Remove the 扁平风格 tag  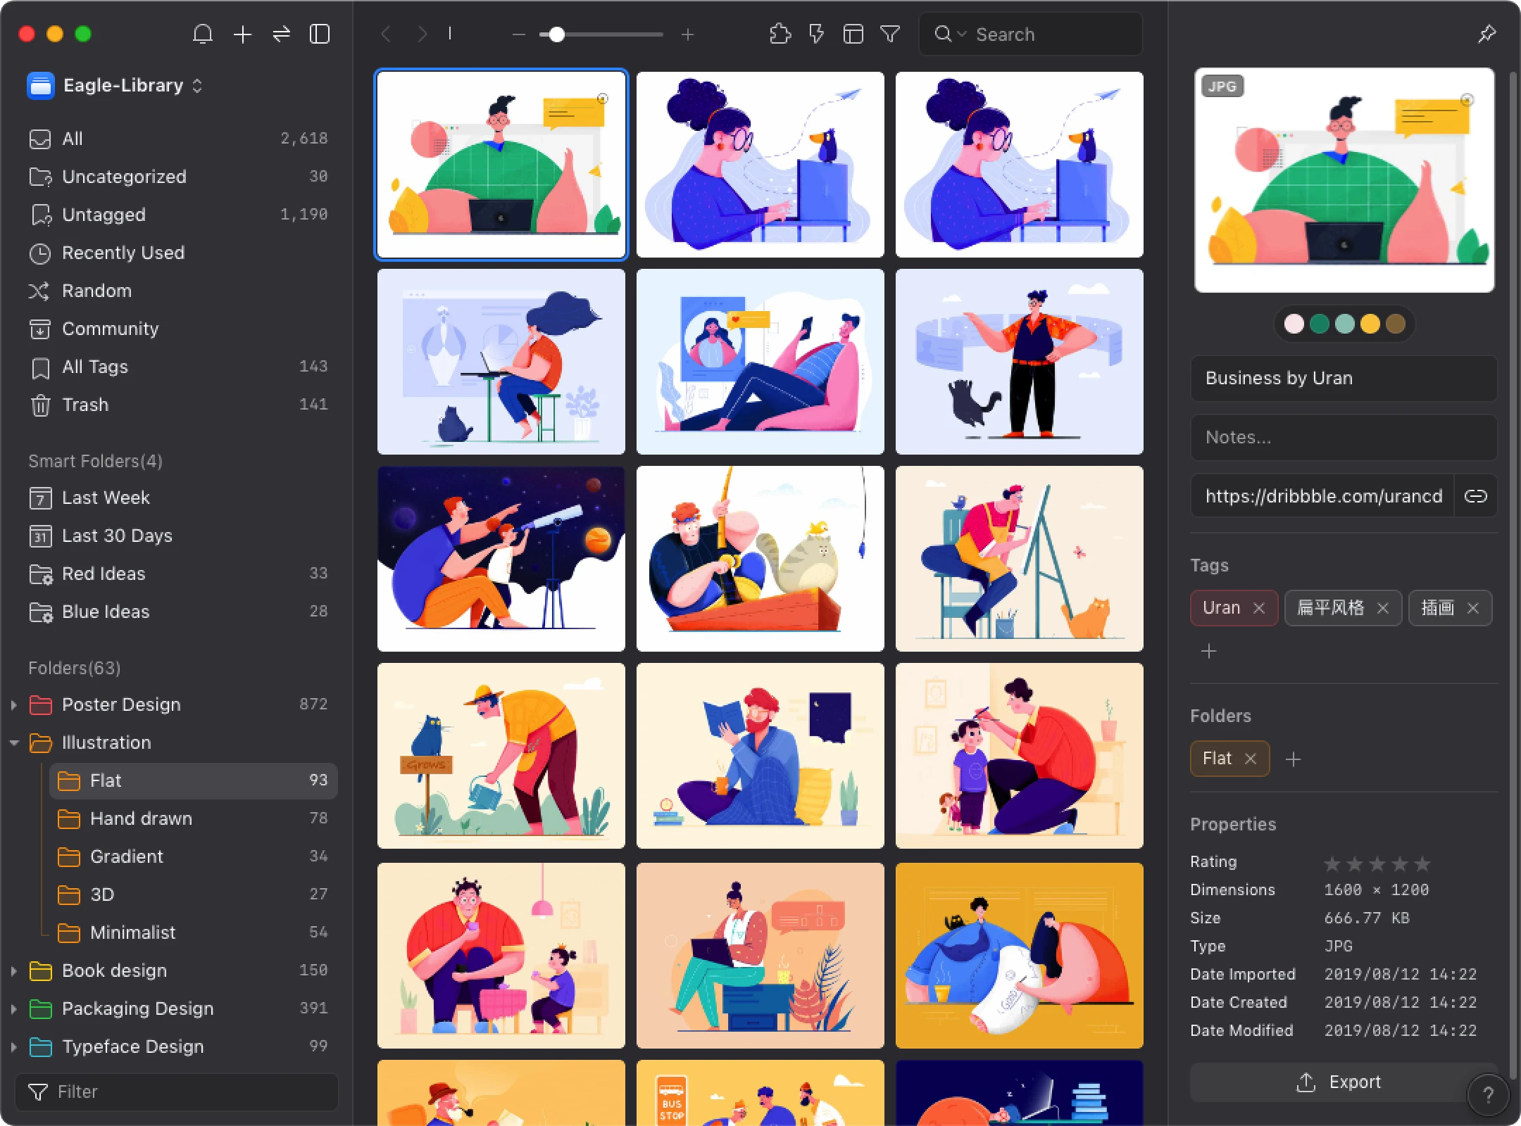(1383, 608)
